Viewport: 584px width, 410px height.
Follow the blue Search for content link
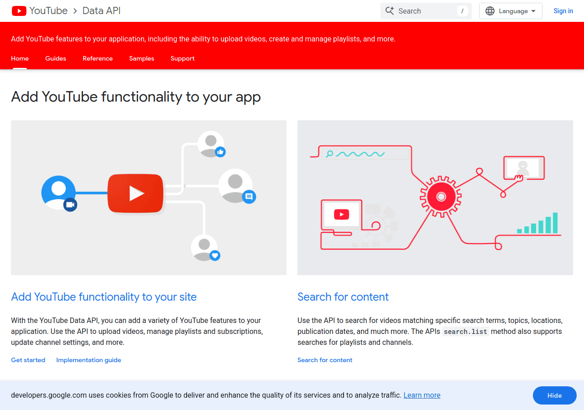325,360
